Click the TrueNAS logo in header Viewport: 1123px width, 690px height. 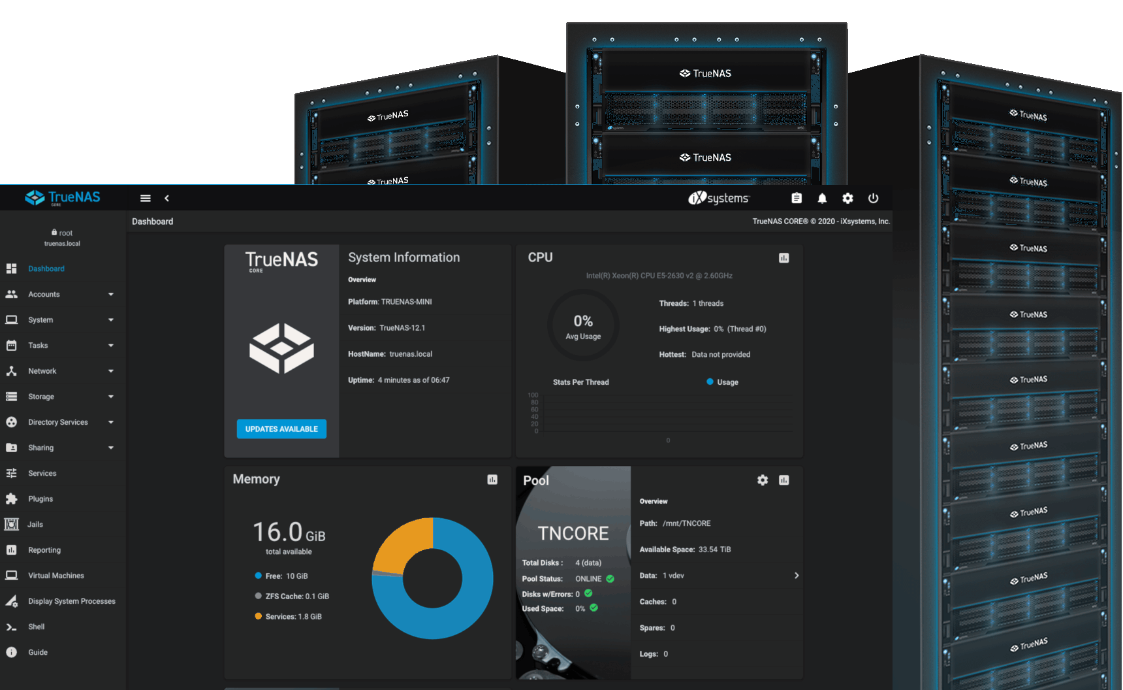tap(63, 198)
